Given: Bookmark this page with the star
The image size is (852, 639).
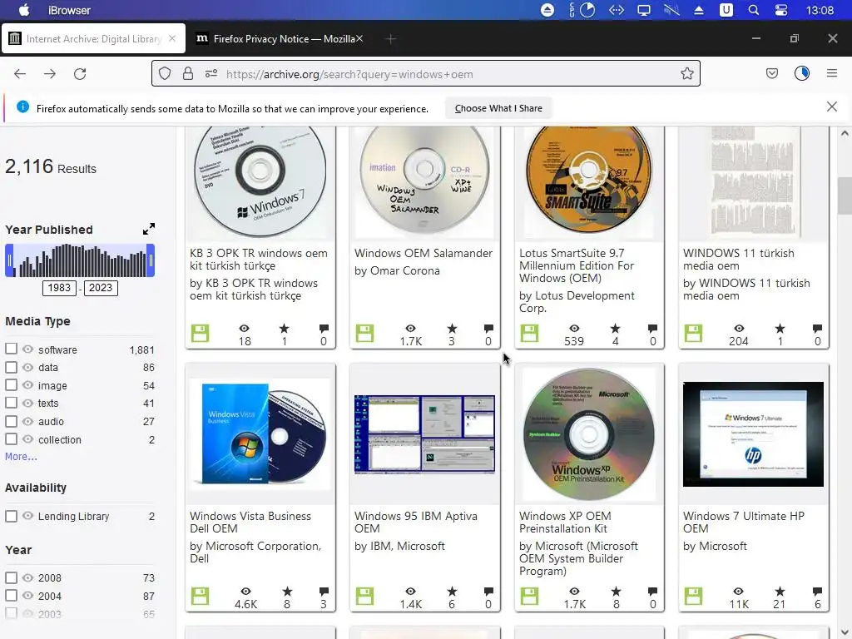Looking at the screenshot, I should 686,73.
